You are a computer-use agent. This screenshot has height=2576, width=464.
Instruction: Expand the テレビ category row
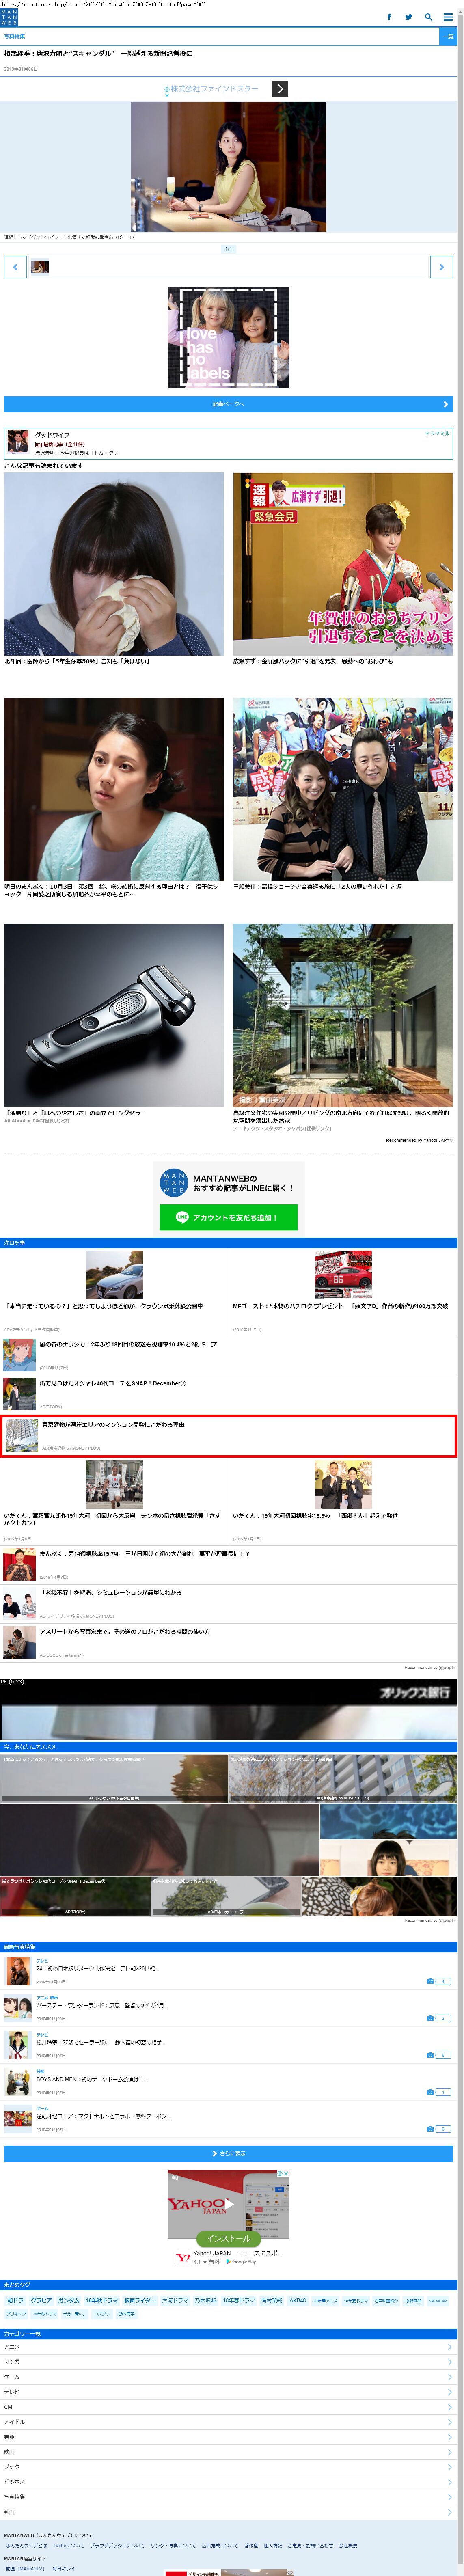[228, 2392]
